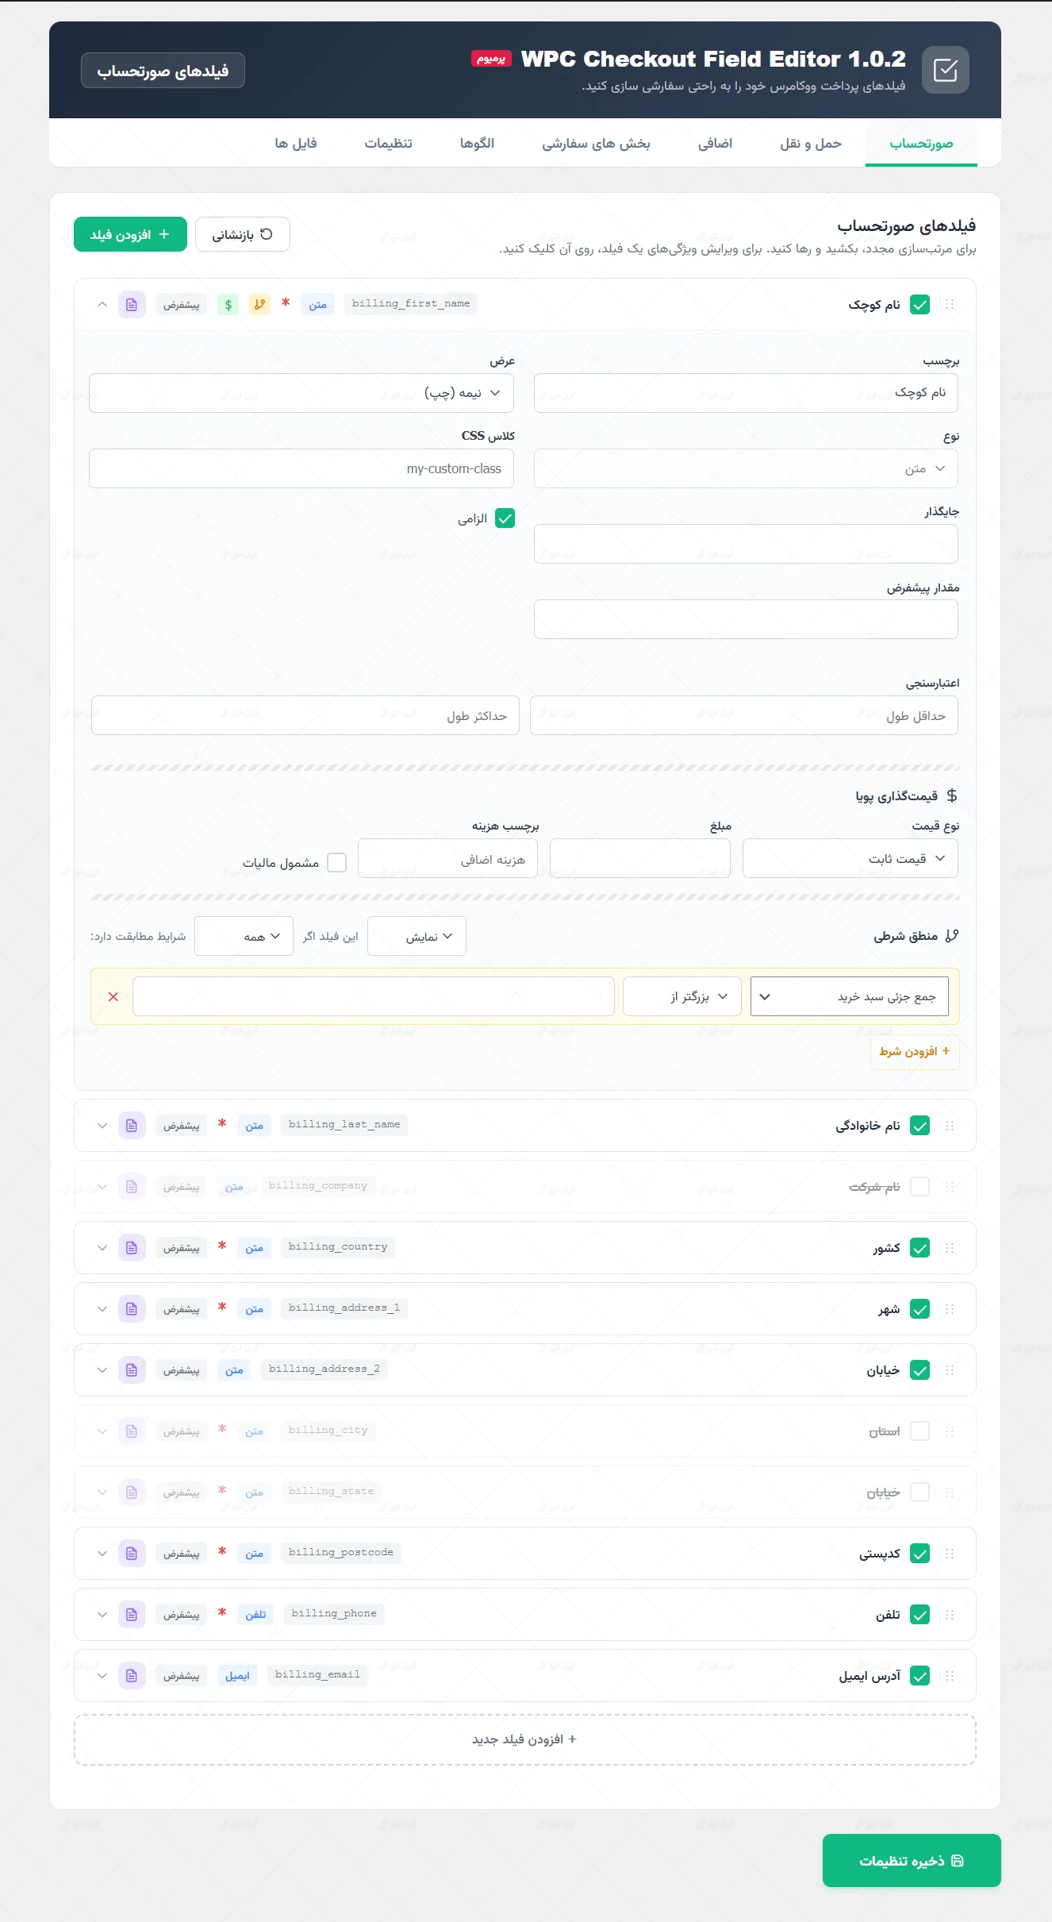This screenshot has height=1922, width=1052.
Task: Click the document icon in billing_postcode row
Action: point(132,1553)
